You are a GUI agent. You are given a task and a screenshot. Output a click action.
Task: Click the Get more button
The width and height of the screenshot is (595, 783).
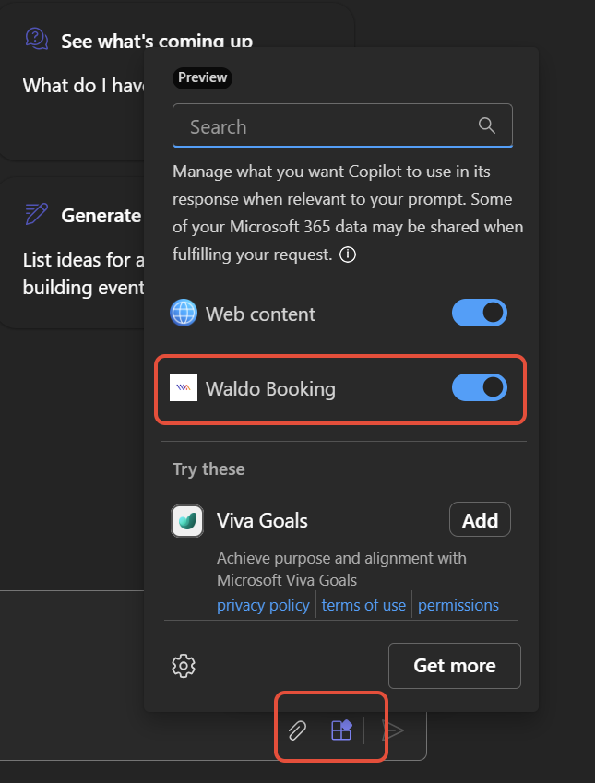tap(455, 666)
